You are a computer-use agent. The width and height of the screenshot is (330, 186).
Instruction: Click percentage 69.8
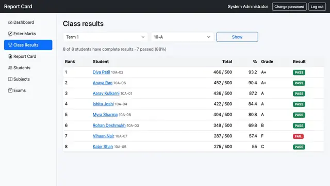[x=253, y=125]
